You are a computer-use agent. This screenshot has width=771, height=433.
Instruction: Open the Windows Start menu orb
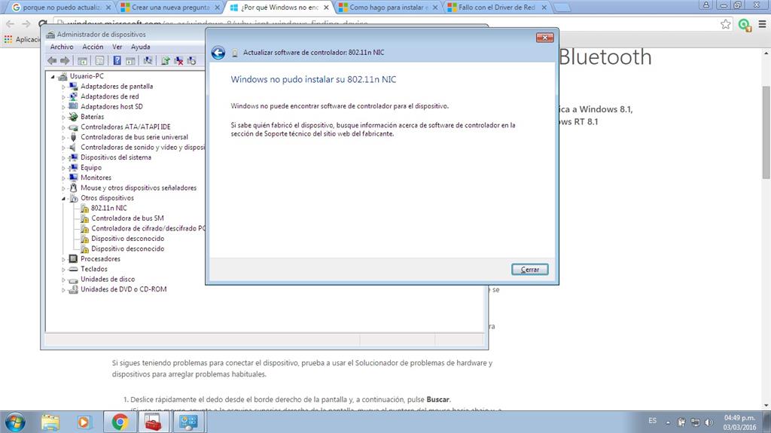15,422
